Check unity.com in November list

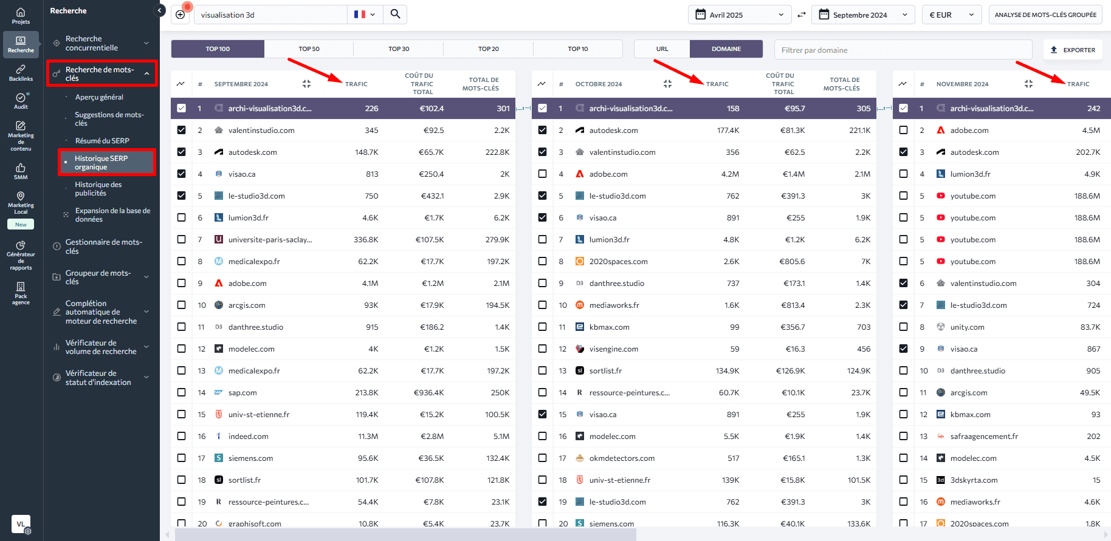point(903,327)
